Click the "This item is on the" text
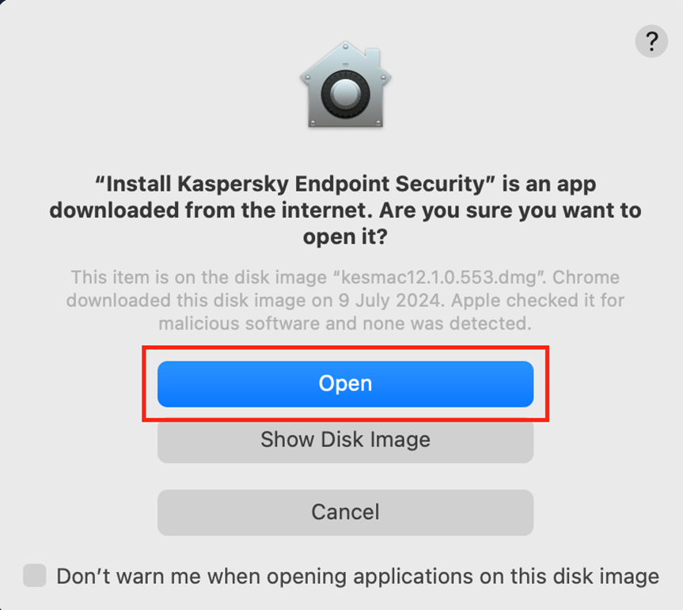 click(150, 278)
